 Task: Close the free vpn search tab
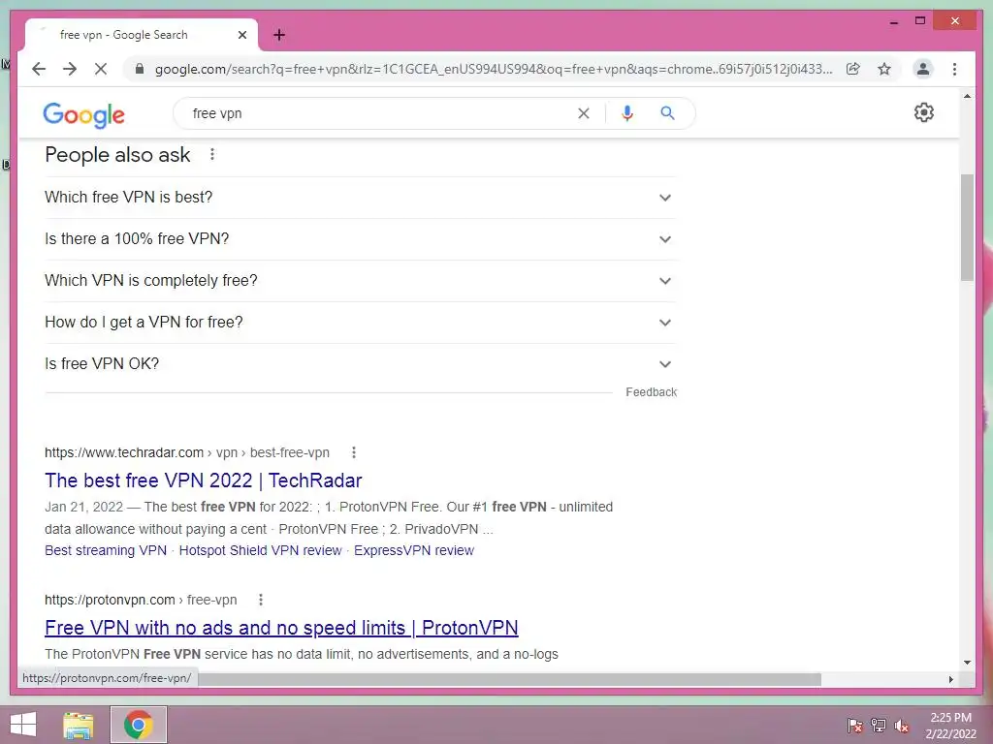click(x=241, y=35)
